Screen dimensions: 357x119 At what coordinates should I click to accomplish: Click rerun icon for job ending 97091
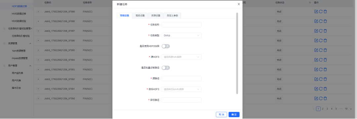pyautogui.click(x=321, y=89)
